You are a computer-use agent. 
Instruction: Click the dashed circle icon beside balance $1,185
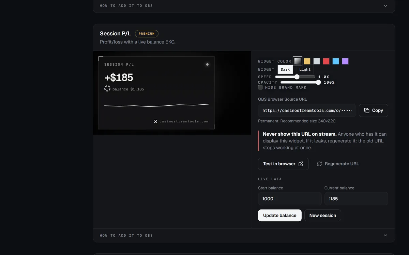[x=107, y=88]
